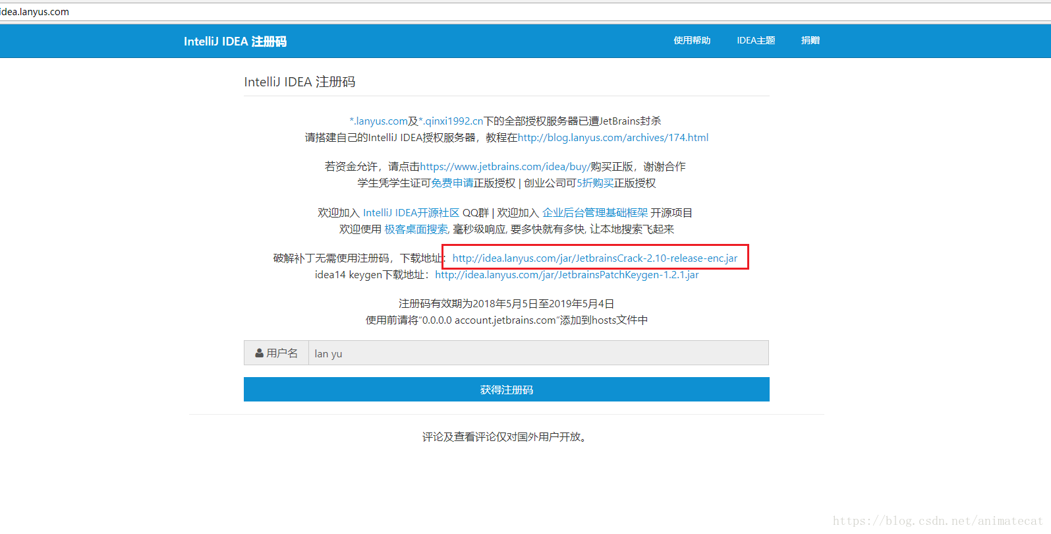Image resolution: width=1051 pixels, height=534 pixels.
Task: Open the 企业后台管理基础框架 project link
Action: pyautogui.click(x=594, y=213)
